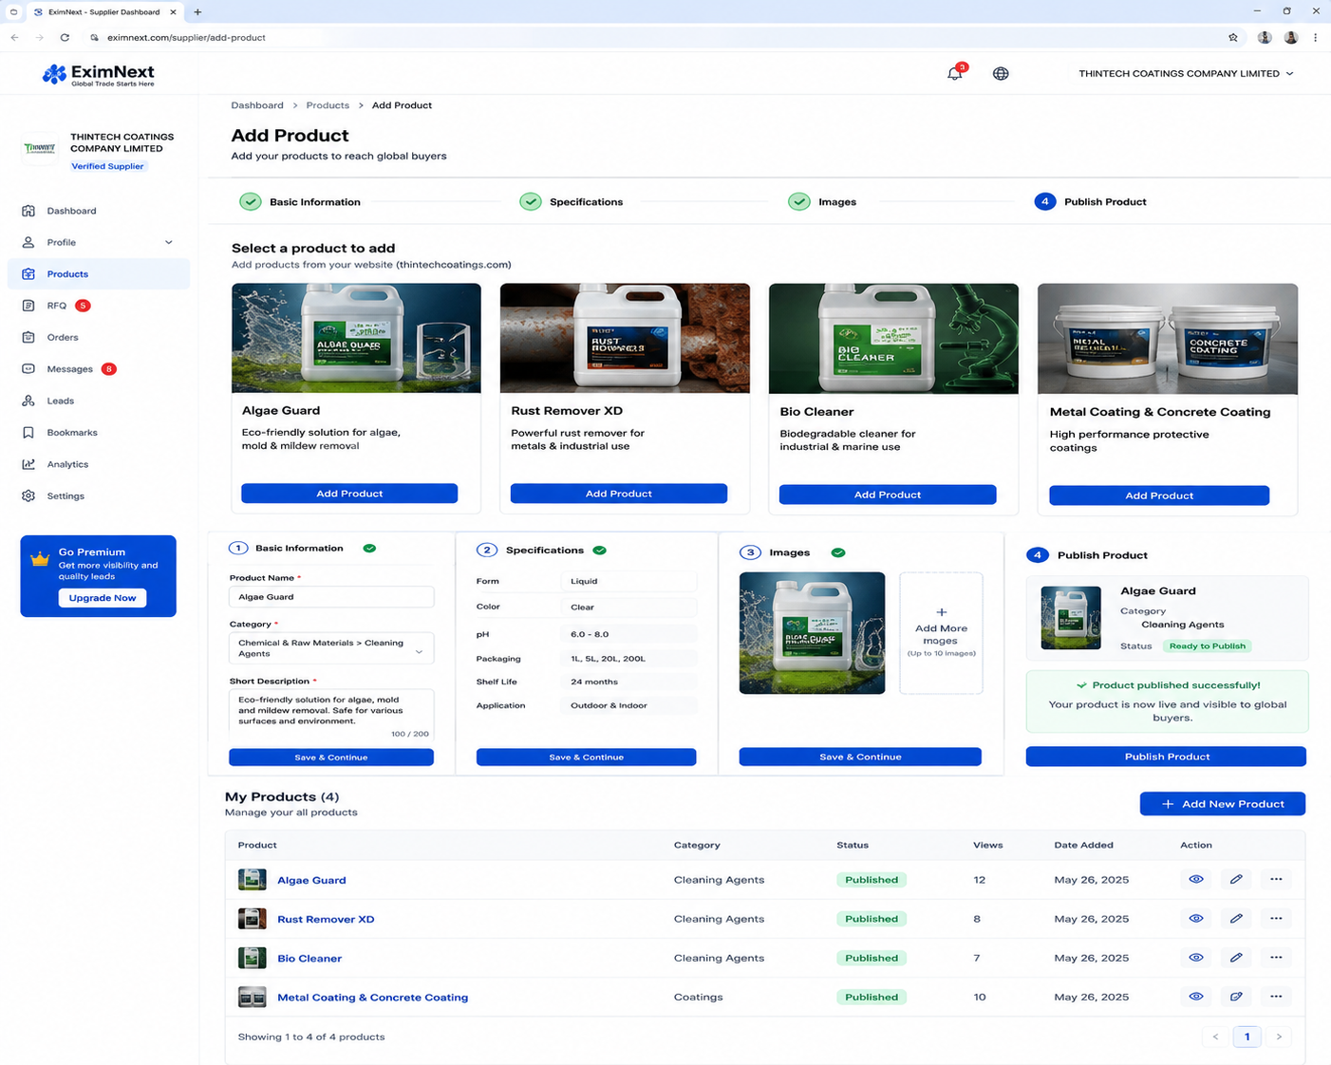The height and width of the screenshot is (1065, 1331).
Task: Select the Specifications step
Action: 572,202
